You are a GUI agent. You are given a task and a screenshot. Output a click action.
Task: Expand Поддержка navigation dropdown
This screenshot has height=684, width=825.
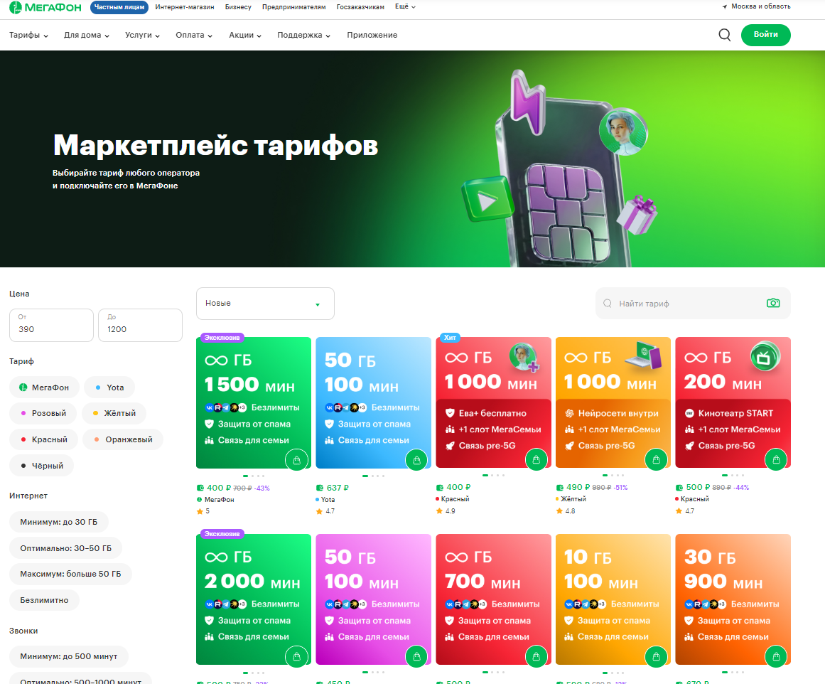303,35
